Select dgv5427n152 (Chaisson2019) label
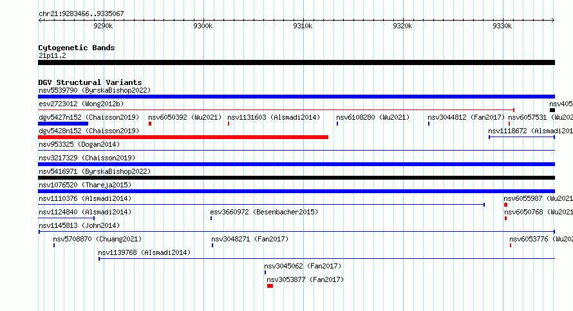Screen dimensions: 573x311 (89, 117)
